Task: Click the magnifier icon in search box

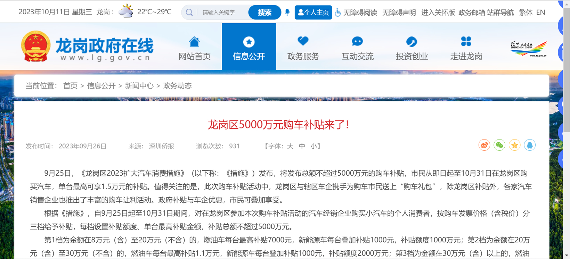Action: point(189,12)
